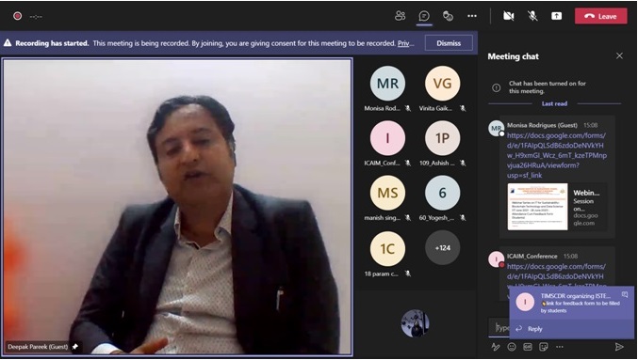This screenshot has width=638, height=360.
Task: Select Monisa Rodrigues MR avatar tile
Action: point(387,84)
